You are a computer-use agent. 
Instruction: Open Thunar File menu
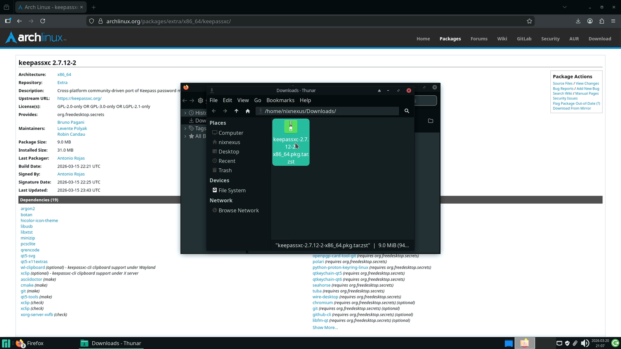pos(213,100)
